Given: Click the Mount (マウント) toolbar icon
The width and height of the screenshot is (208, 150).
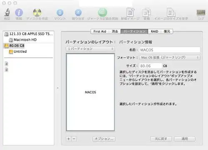Looking at the screenshot, I should click(x=60, y=13).
